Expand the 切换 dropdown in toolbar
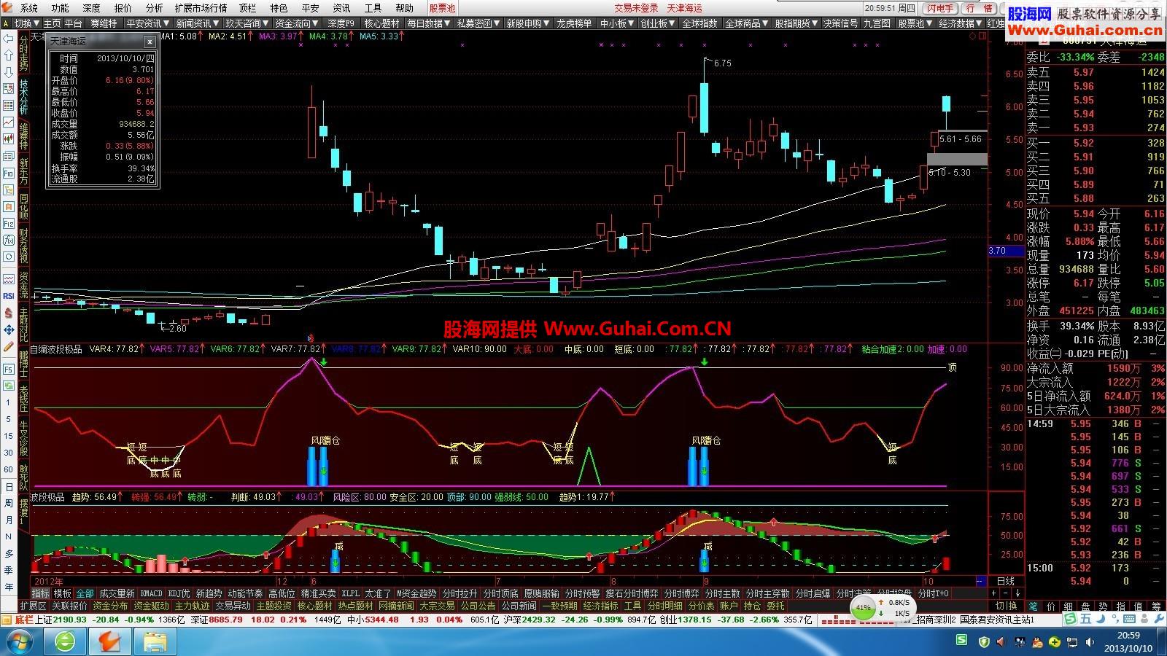 [26, 23]
